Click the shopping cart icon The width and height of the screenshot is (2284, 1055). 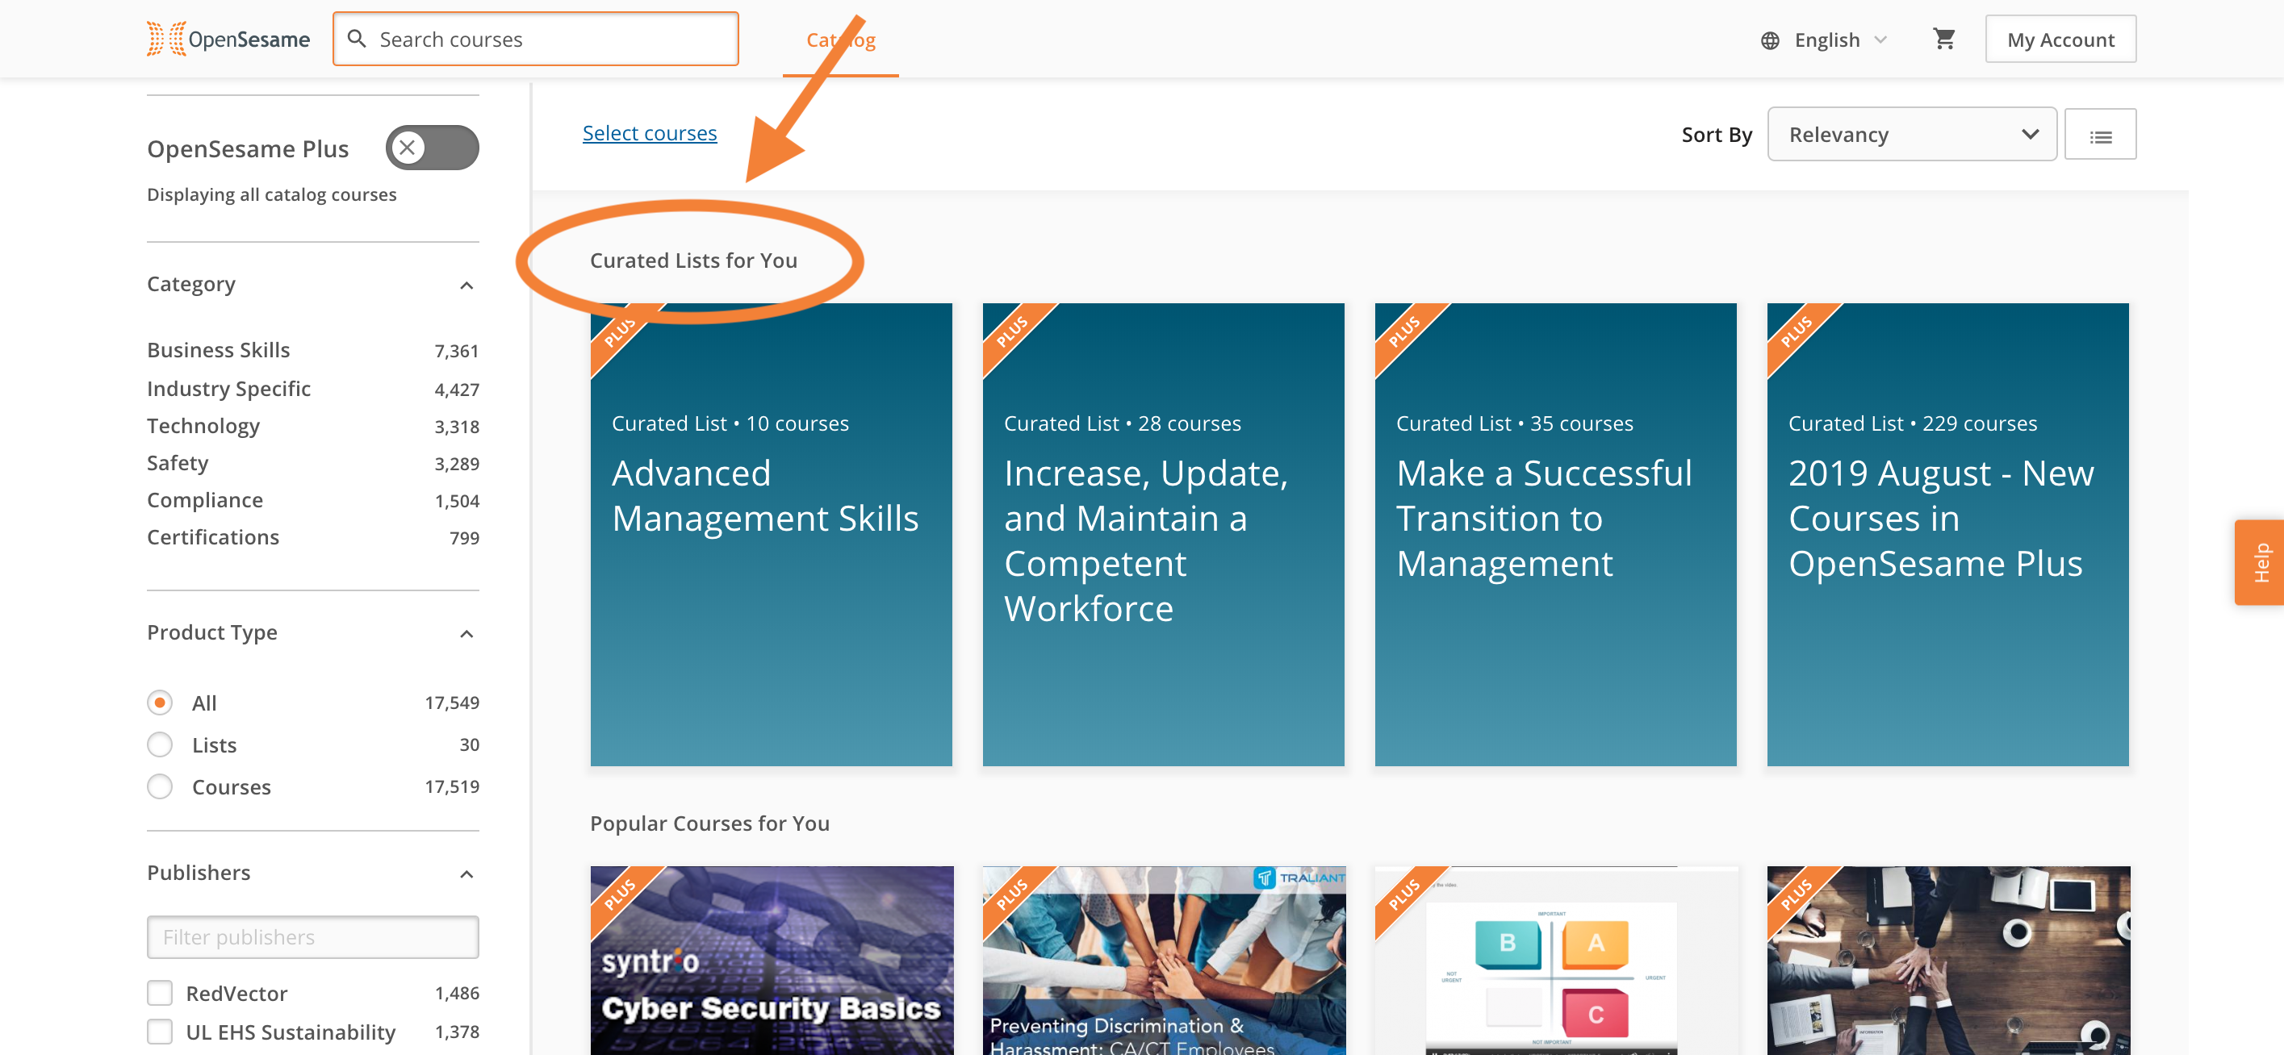tap(1943, 39)
